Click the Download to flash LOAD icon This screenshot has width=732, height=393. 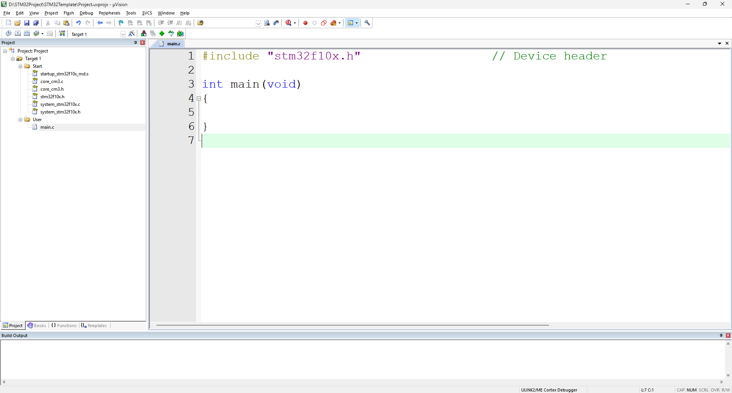click(62, 34)
